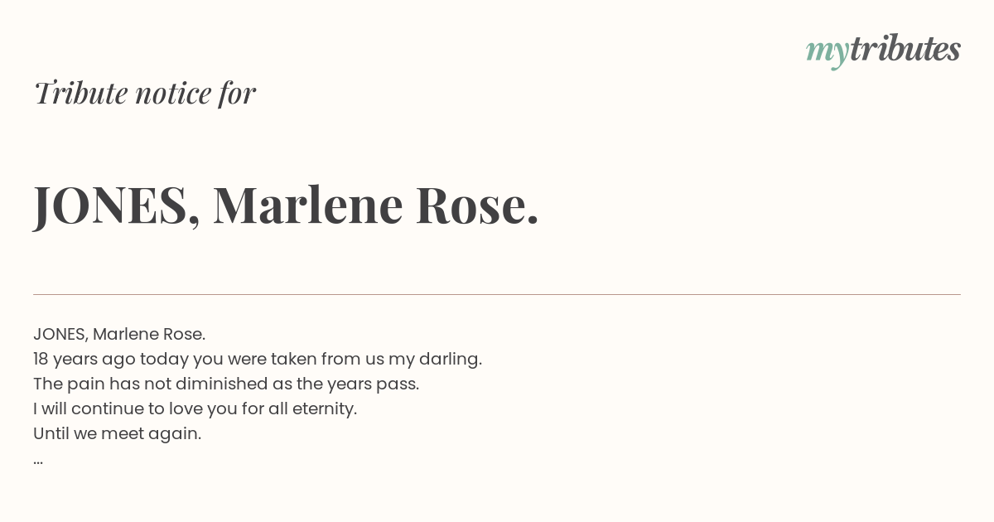This screenshot has width=994, height=522.
Task: Click the word 'darling' in the message
Action: point(448,360)
